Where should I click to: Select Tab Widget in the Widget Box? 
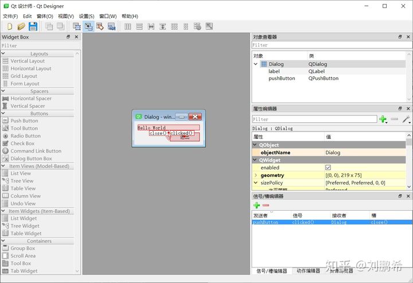pos(24,271)
